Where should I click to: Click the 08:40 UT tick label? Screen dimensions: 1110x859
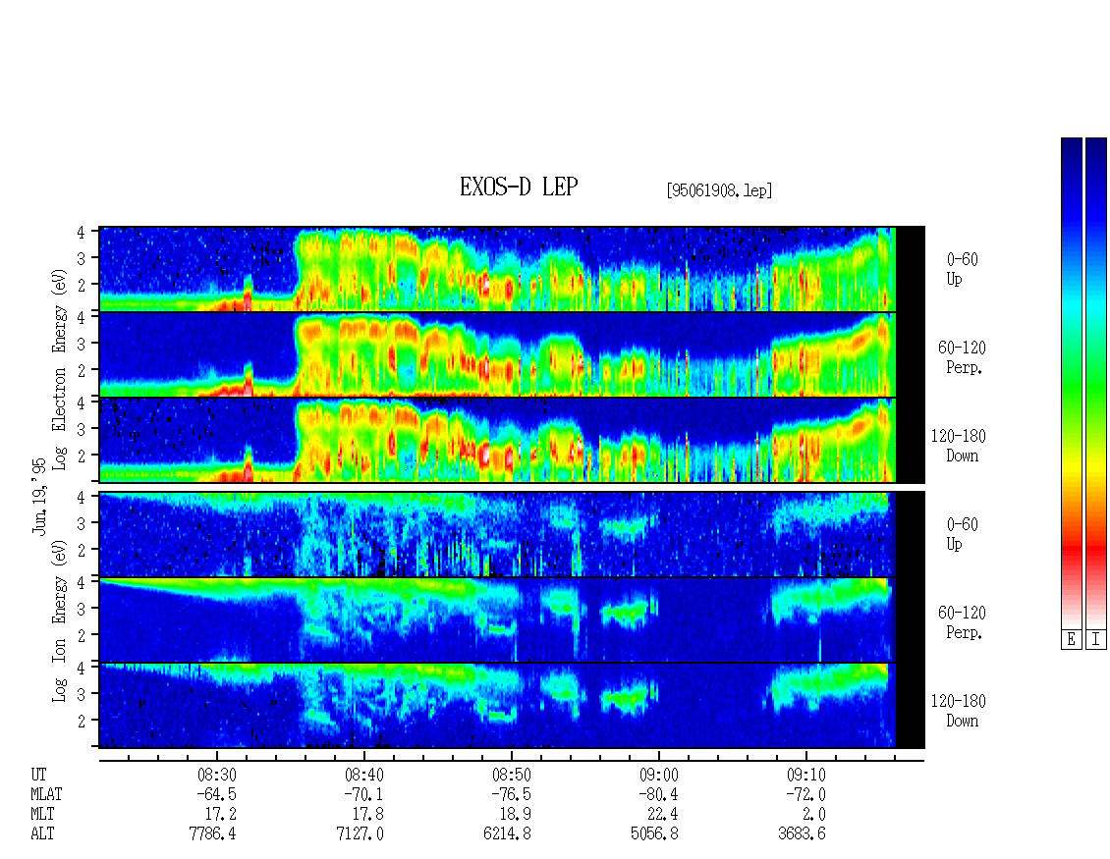(363, 775)
